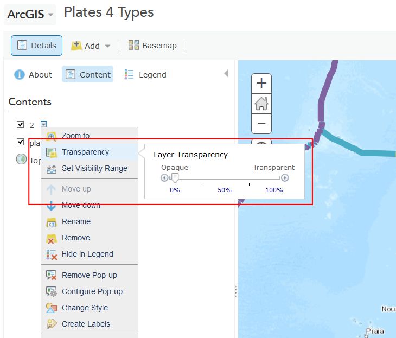Click the 100% mark on transparency slider

coord(274,190)
